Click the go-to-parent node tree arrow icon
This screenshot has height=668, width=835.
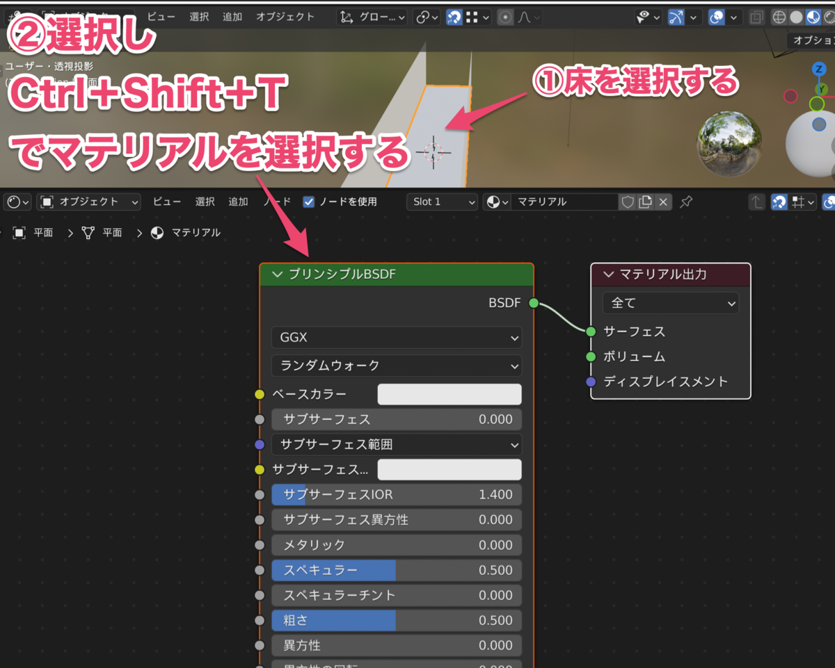757,202
